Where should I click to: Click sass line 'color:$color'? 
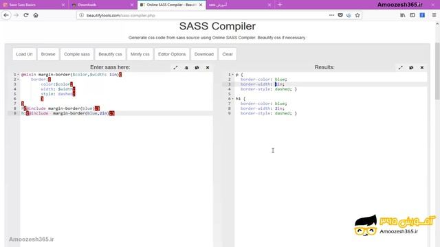(x=57, y=84)
